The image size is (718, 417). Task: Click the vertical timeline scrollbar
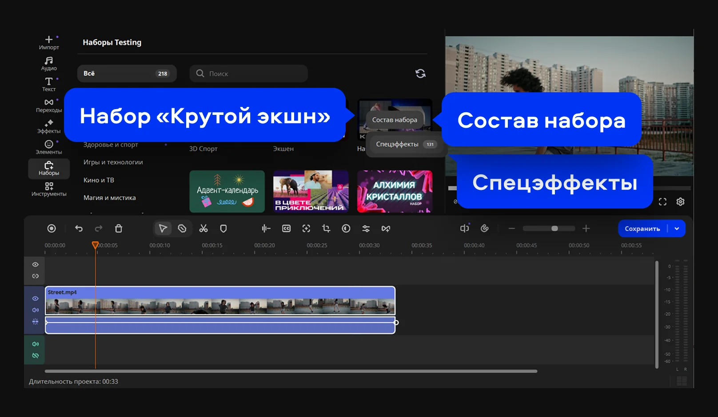[657, 315]
